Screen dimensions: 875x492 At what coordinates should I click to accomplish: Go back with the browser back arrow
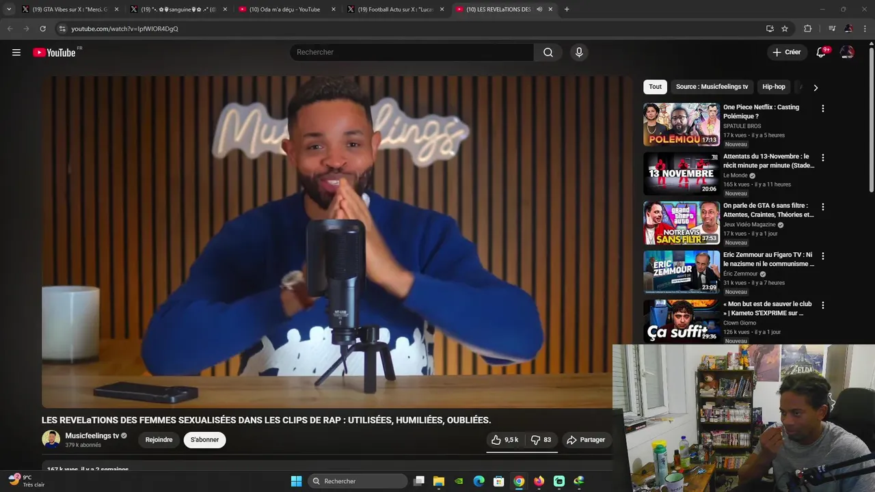(x=10, y=29)
